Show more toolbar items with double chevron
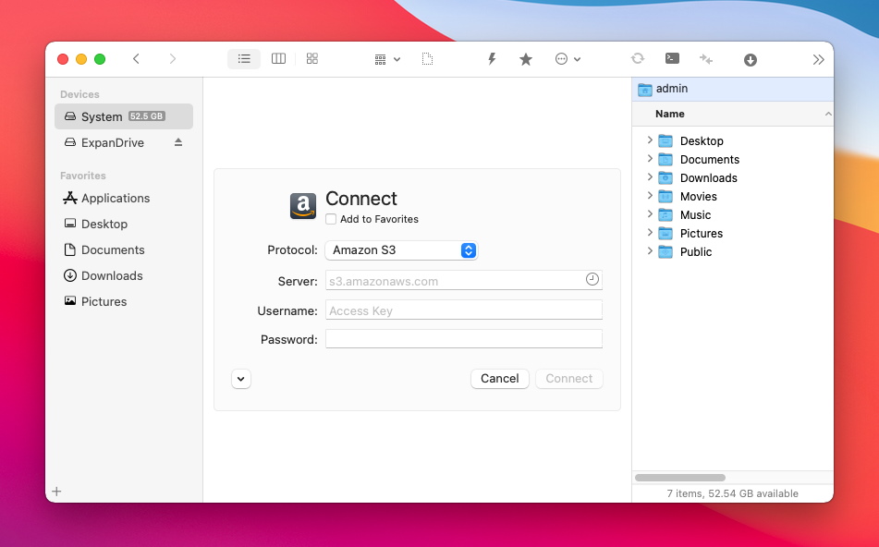The height and width of the screenshot is (547, 879). 818,59
